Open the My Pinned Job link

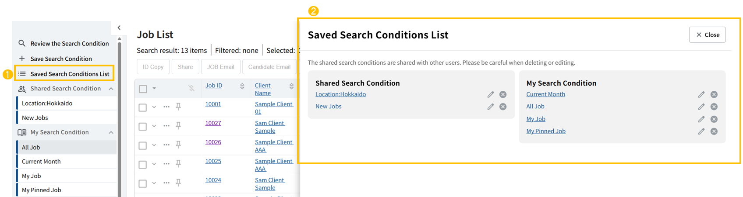click(x=546, y=131)
